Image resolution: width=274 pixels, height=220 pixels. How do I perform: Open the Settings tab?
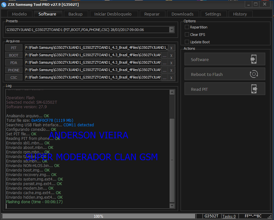[x=213, y=14]
